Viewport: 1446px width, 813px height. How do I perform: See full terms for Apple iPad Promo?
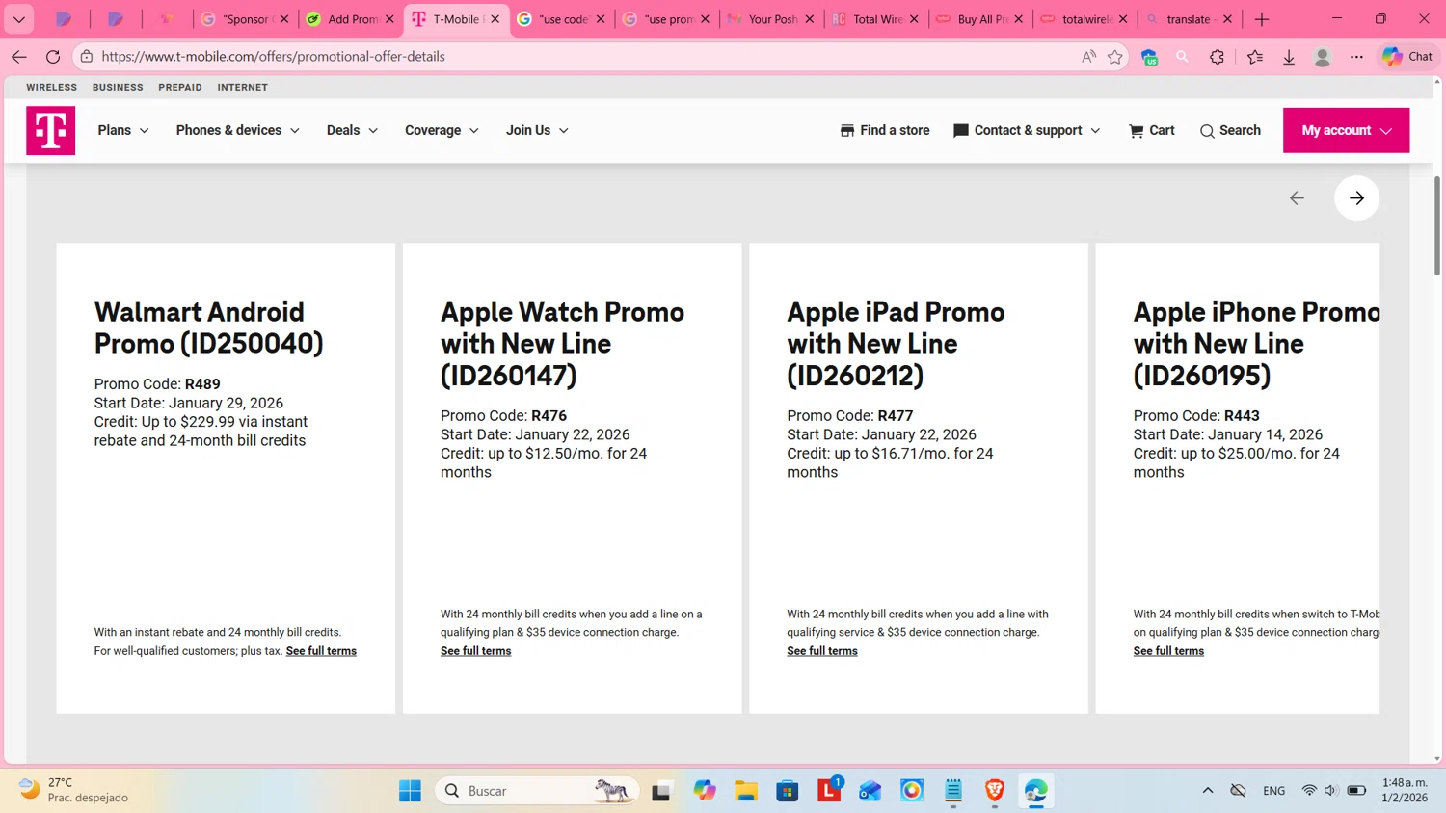(822, 651)
